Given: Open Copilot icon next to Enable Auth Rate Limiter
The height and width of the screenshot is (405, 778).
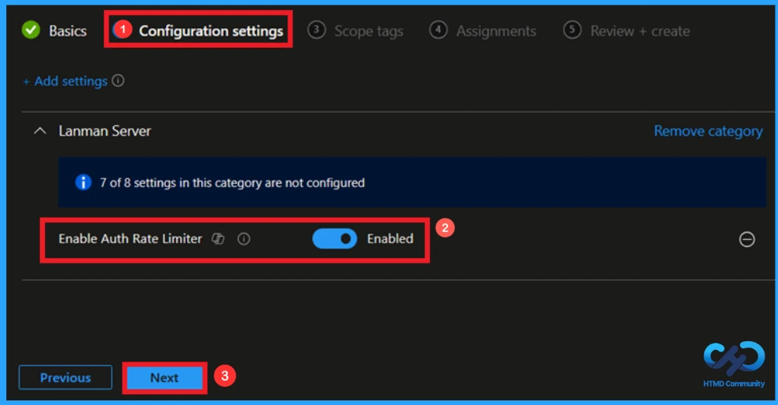Looking at the screenshot, I should click(218, 239).
